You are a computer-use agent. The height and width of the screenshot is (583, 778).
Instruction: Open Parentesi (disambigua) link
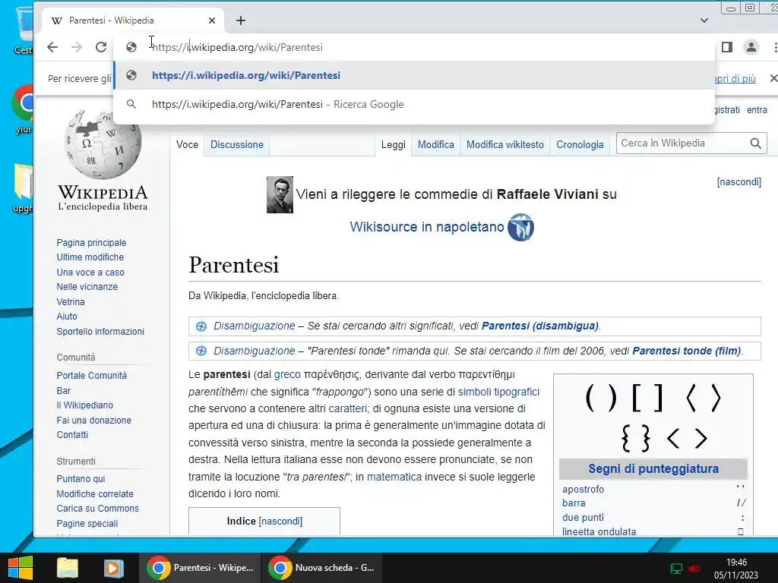540,326
